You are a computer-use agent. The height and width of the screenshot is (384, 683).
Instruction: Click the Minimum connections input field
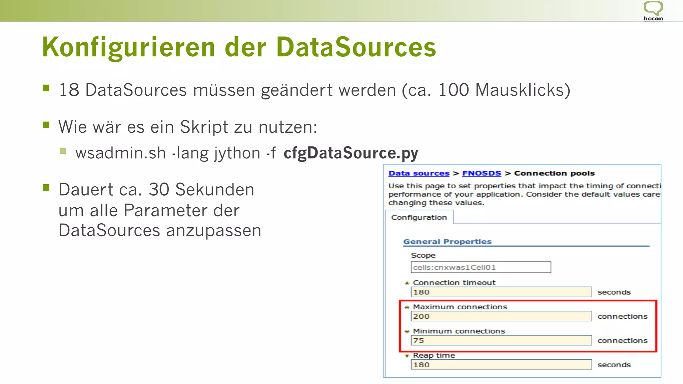(501, 340)
